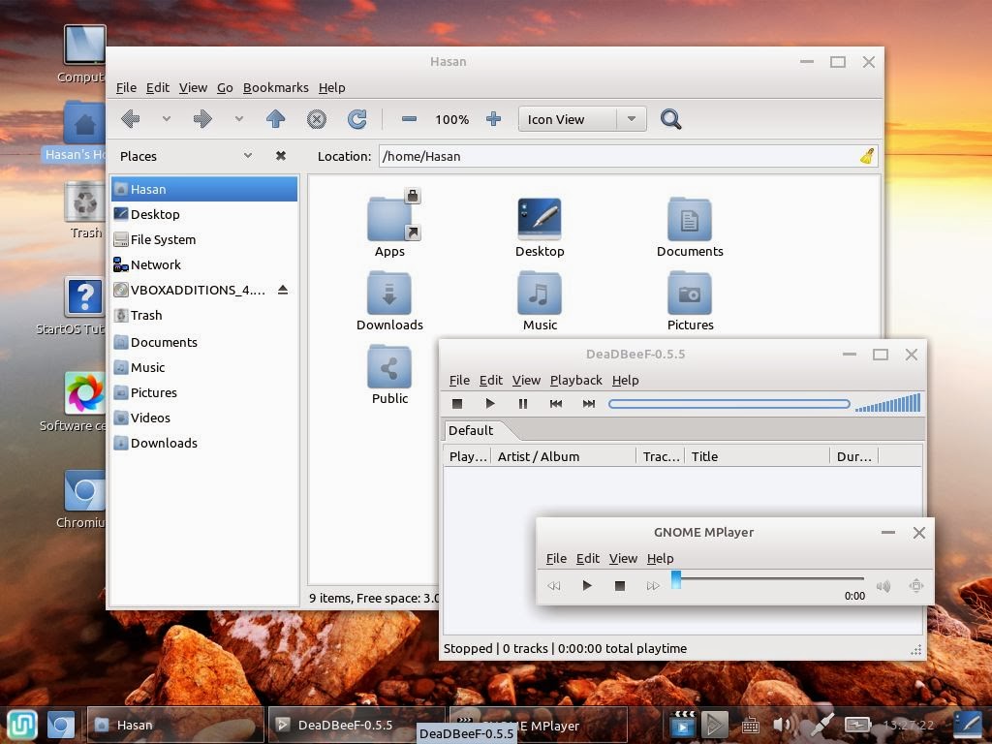
Task: Select Desktop in Places sidebar
Action: pyautogui.click(x=204, y=214)
